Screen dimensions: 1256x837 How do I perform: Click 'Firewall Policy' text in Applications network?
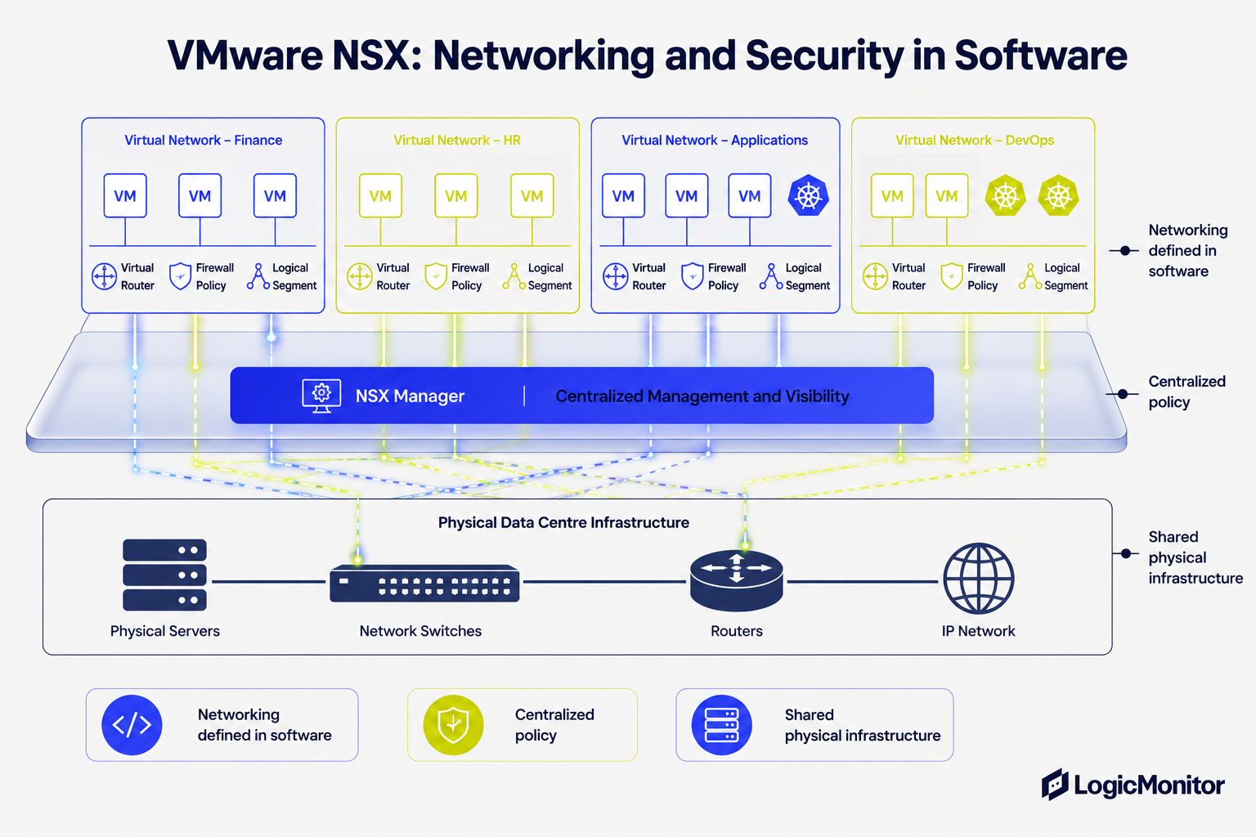pyautogui.click(x=727, y=276)
